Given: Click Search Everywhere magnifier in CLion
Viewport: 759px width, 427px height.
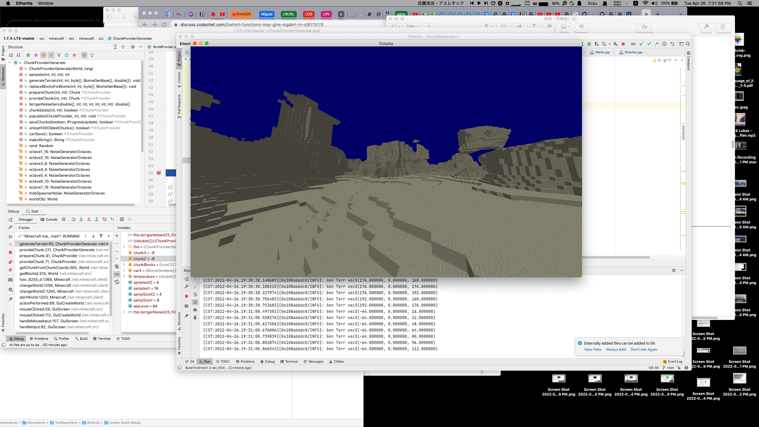Looking at the screenshot, I should 688,44.
